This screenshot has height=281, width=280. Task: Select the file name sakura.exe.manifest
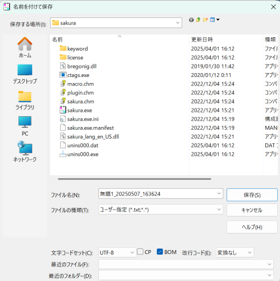(91, 128)
